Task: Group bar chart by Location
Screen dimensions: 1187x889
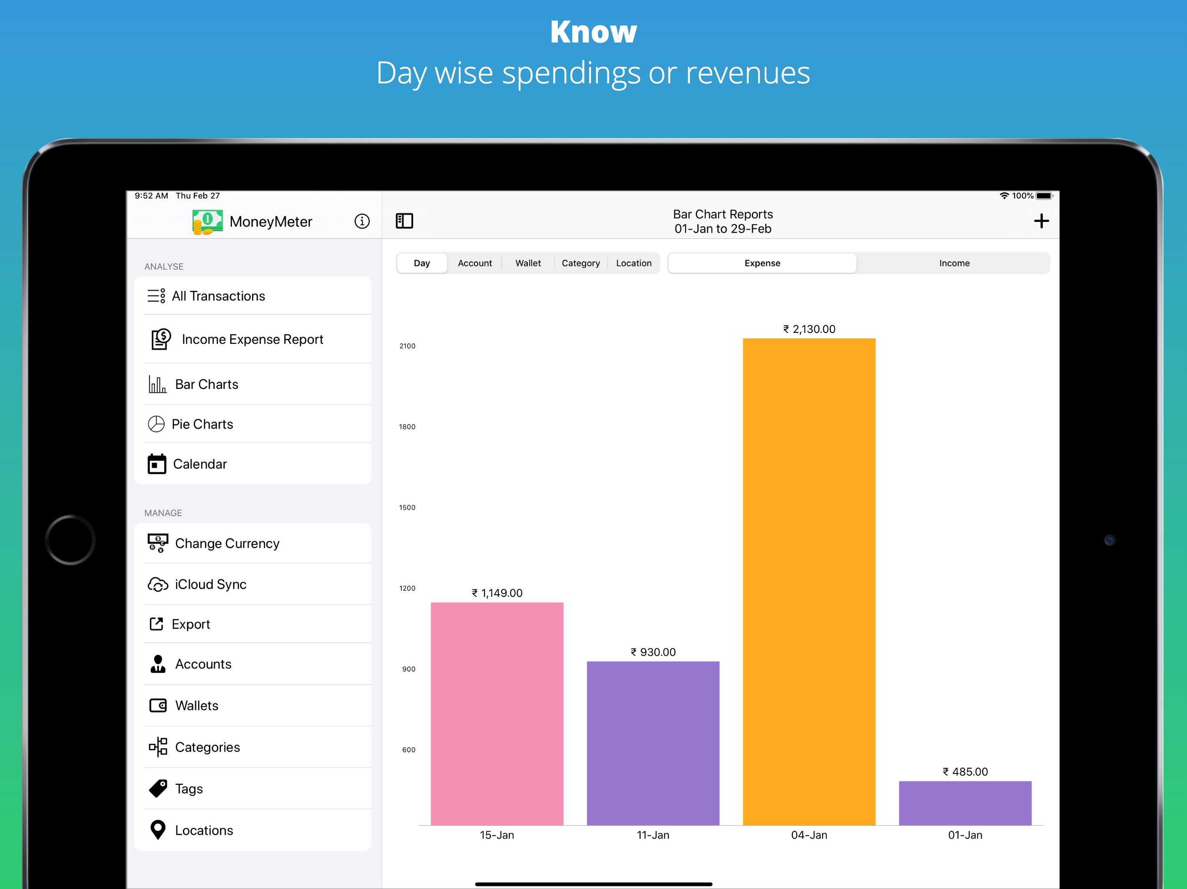Action: [x=633, y=263]
